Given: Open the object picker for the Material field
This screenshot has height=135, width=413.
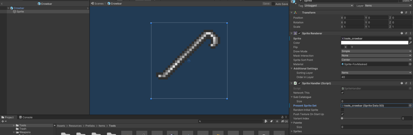Looking at the screenshot, I should (x=410, y=64).
